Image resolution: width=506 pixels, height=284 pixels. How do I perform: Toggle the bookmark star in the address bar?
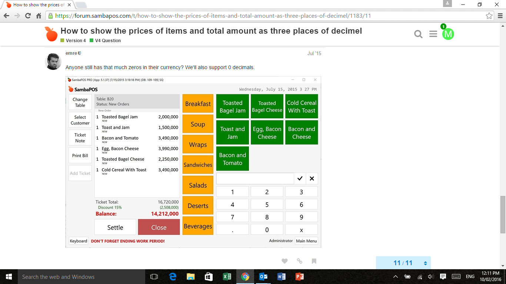(490, 16)
